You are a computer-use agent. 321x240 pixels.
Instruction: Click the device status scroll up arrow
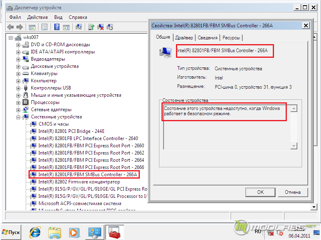[x=294, y=108]
